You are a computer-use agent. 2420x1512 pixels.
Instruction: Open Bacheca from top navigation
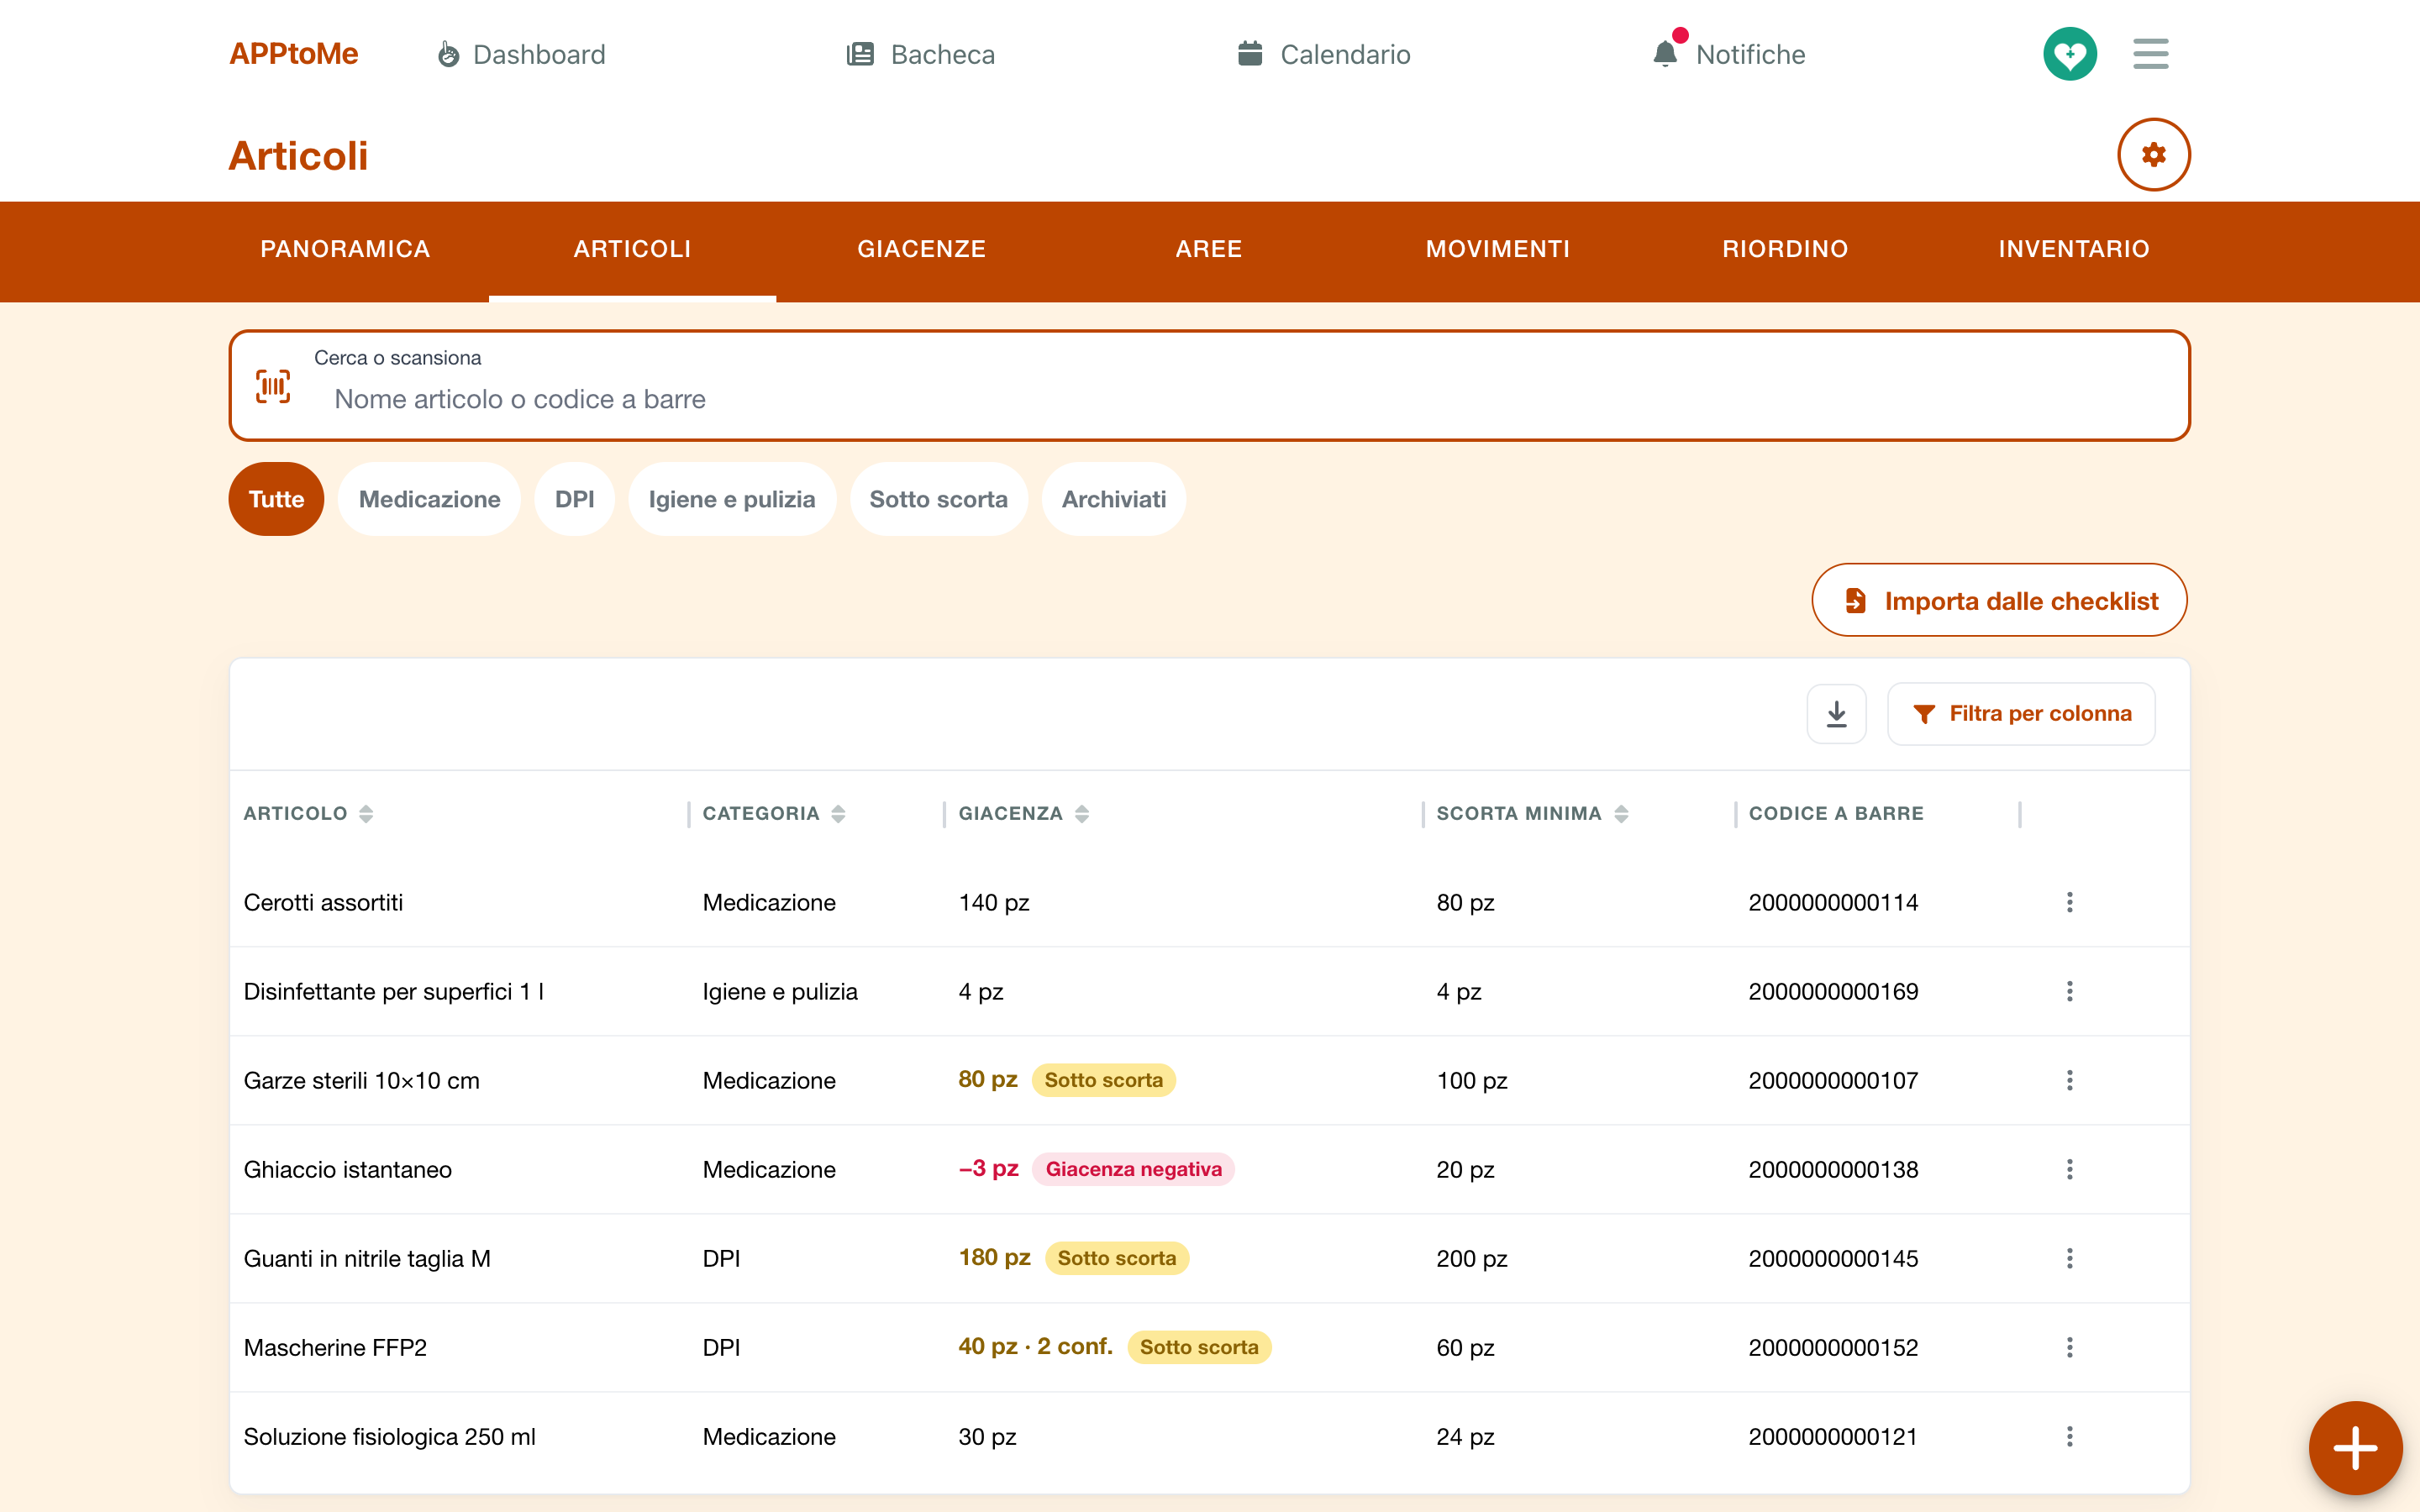(x=920, y=54)
